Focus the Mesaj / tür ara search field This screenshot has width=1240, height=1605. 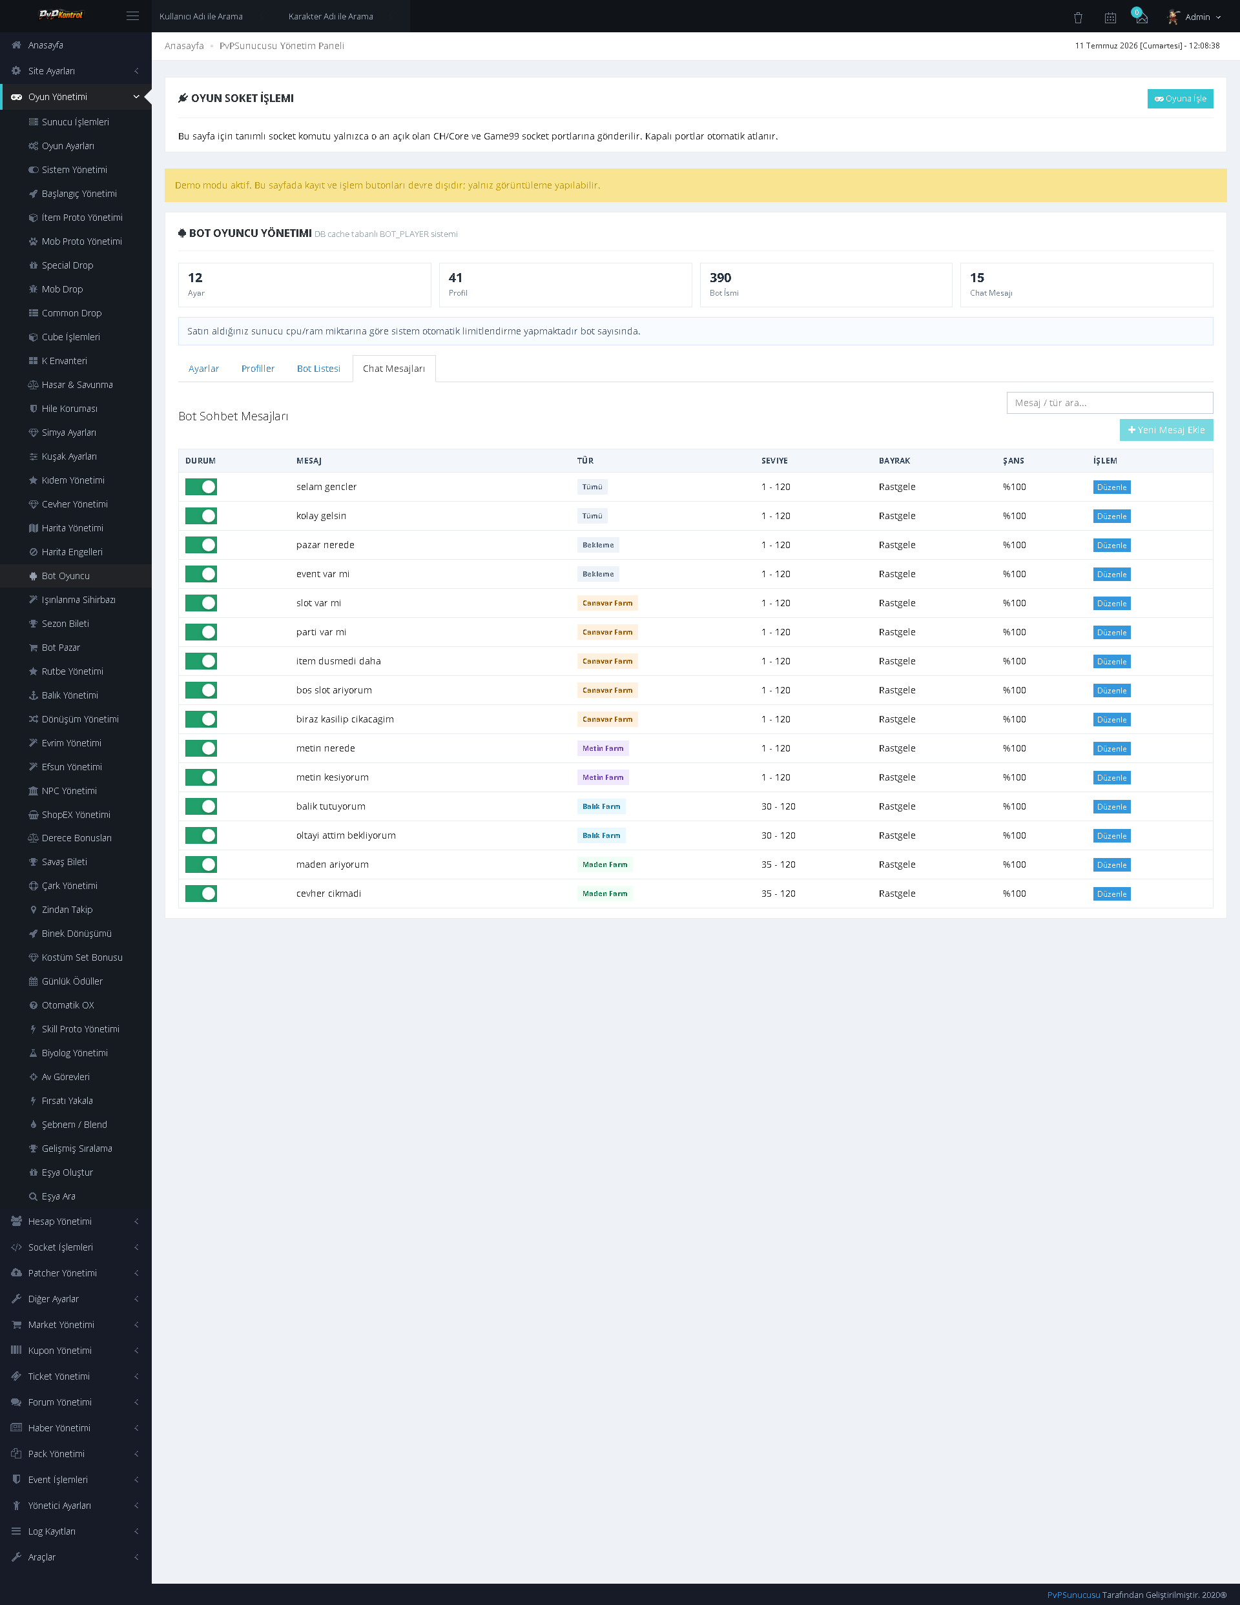tap(1109, 403)
